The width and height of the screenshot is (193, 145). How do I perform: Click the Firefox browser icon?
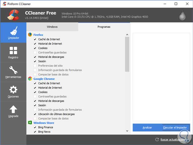coord(30,35)
